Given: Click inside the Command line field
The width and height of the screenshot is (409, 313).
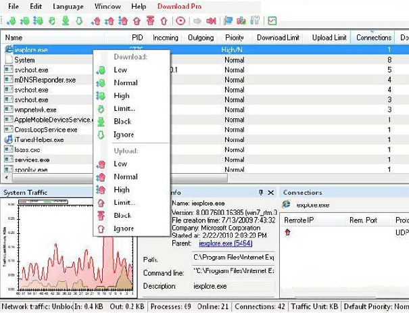Looking at the screenshot, I should [233, 271].
